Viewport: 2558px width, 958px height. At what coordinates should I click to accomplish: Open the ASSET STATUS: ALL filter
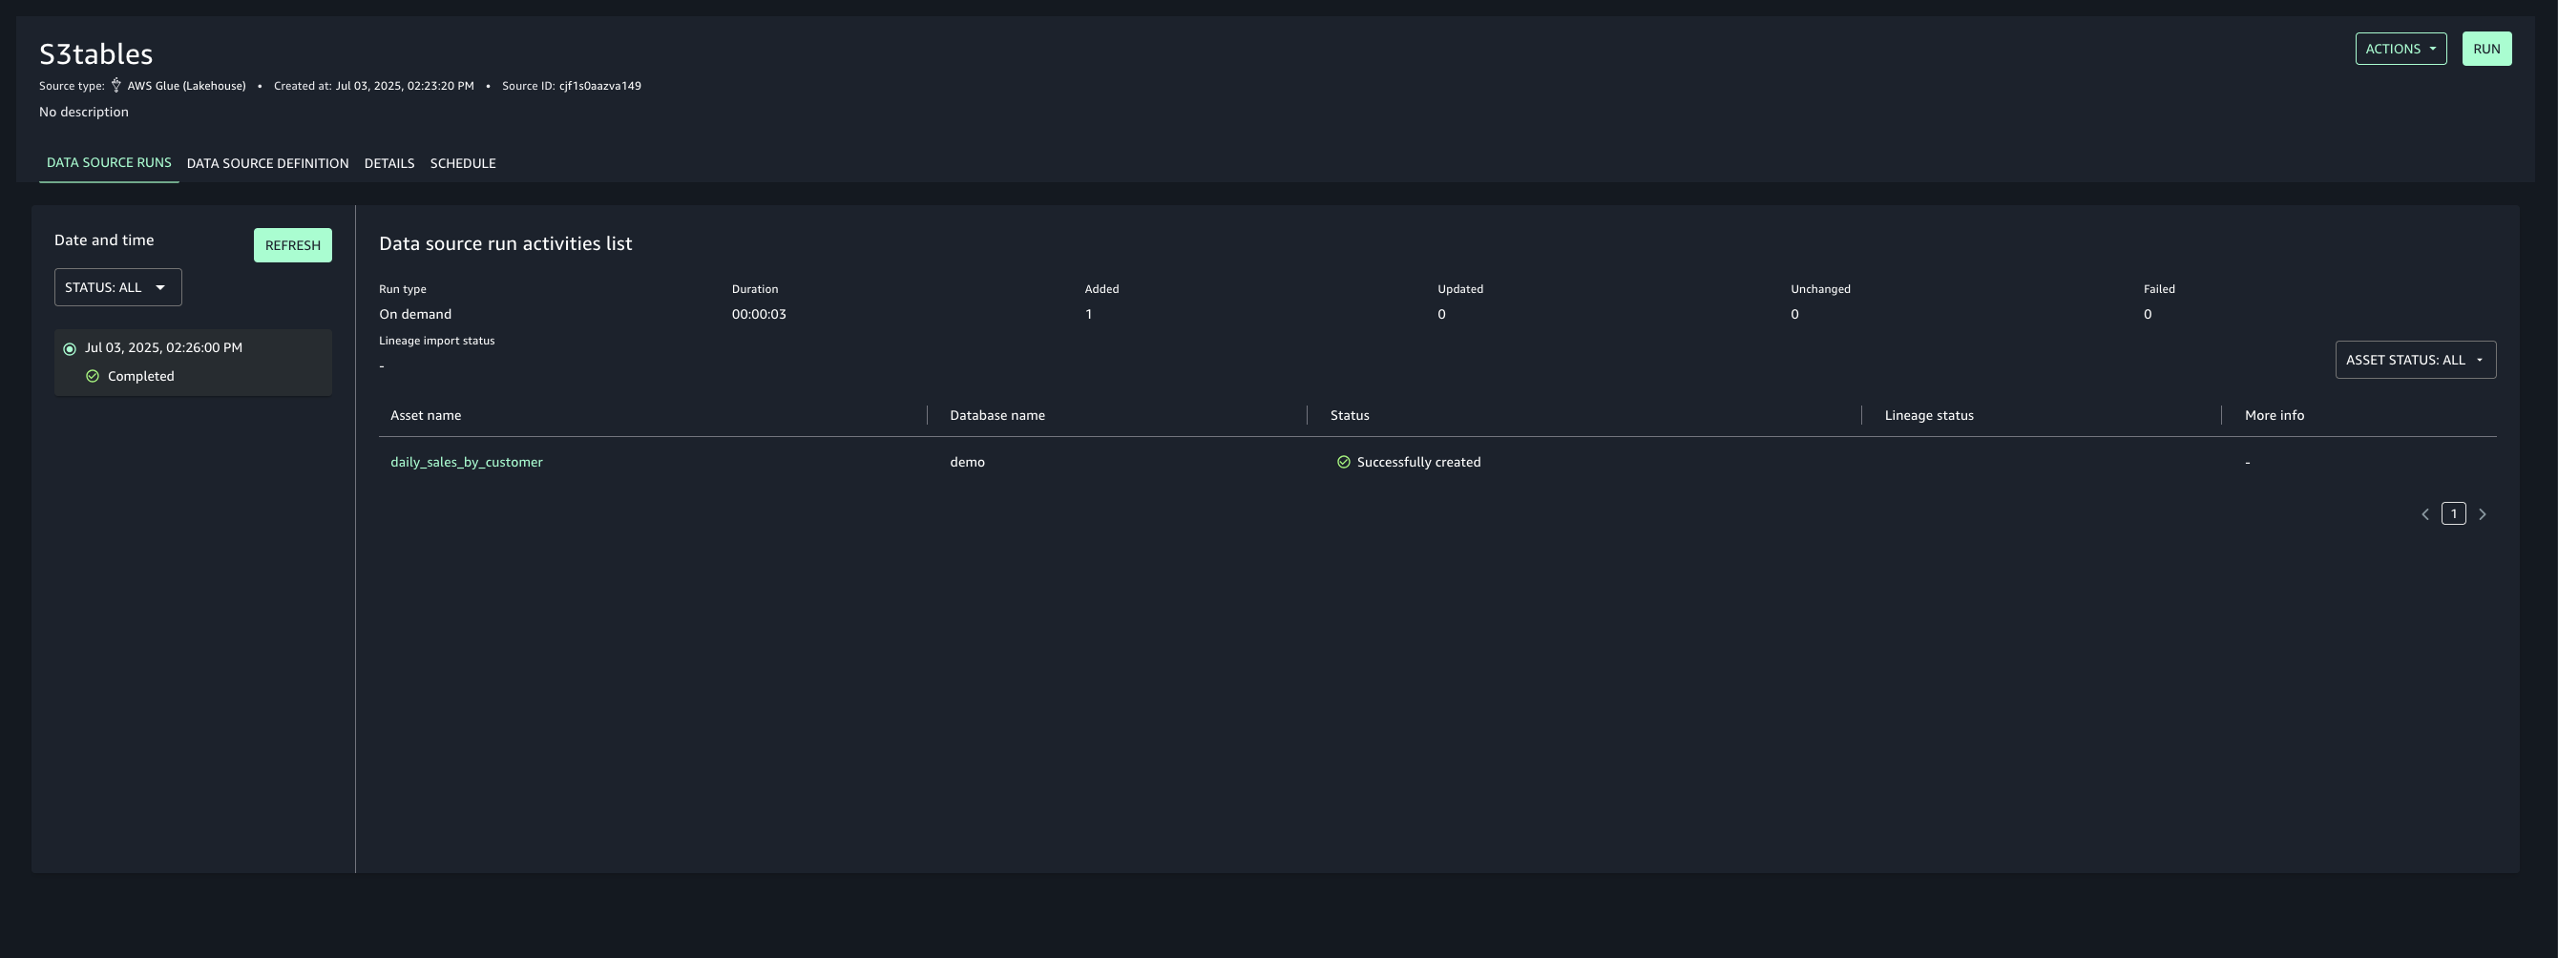coord(2415,361)
